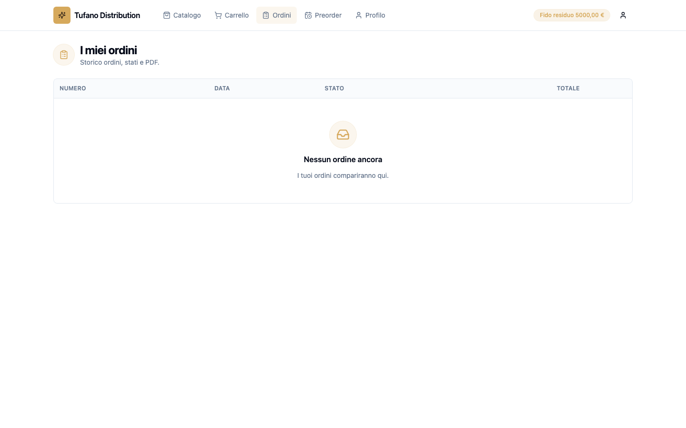686x428 pixels.
Task: Select the Ordini nav tab
Action: click(276, 15)
